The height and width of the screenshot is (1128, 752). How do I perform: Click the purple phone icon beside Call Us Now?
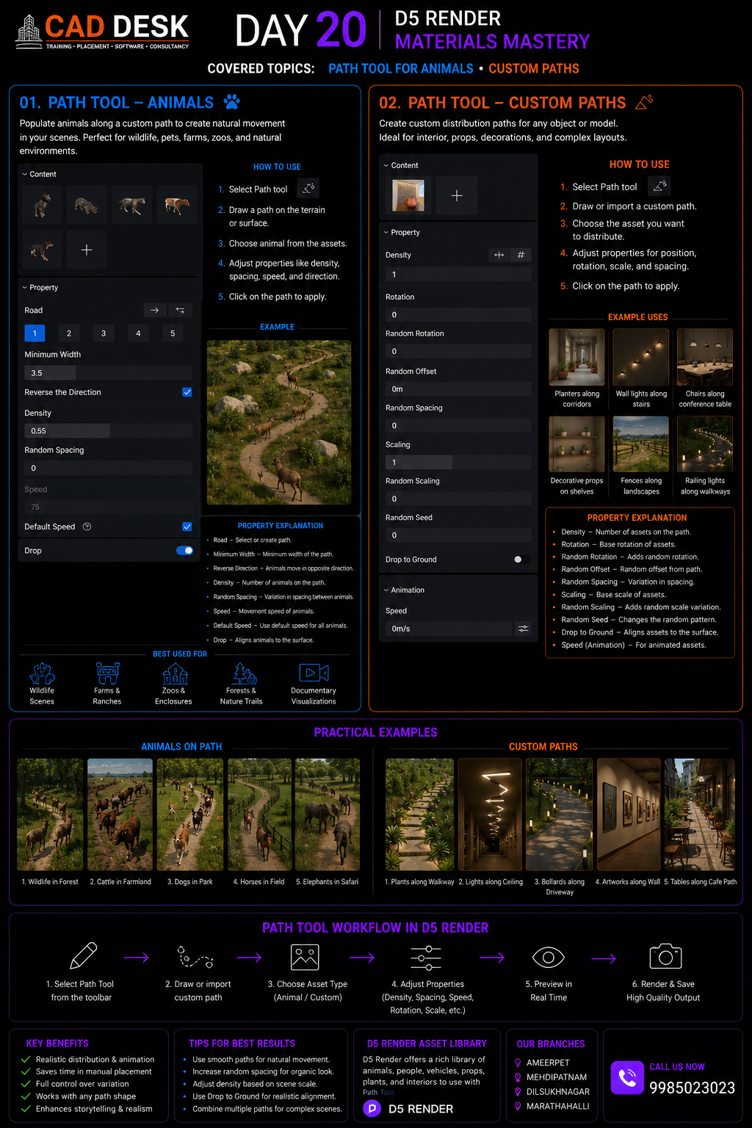[627, 1077]
